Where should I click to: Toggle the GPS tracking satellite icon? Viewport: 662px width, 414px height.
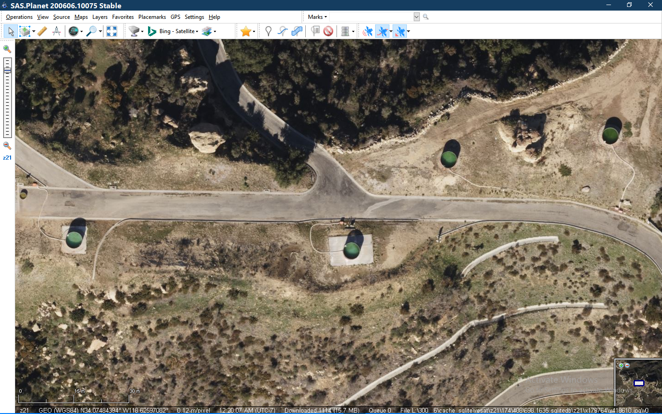(x=367, y=31)
